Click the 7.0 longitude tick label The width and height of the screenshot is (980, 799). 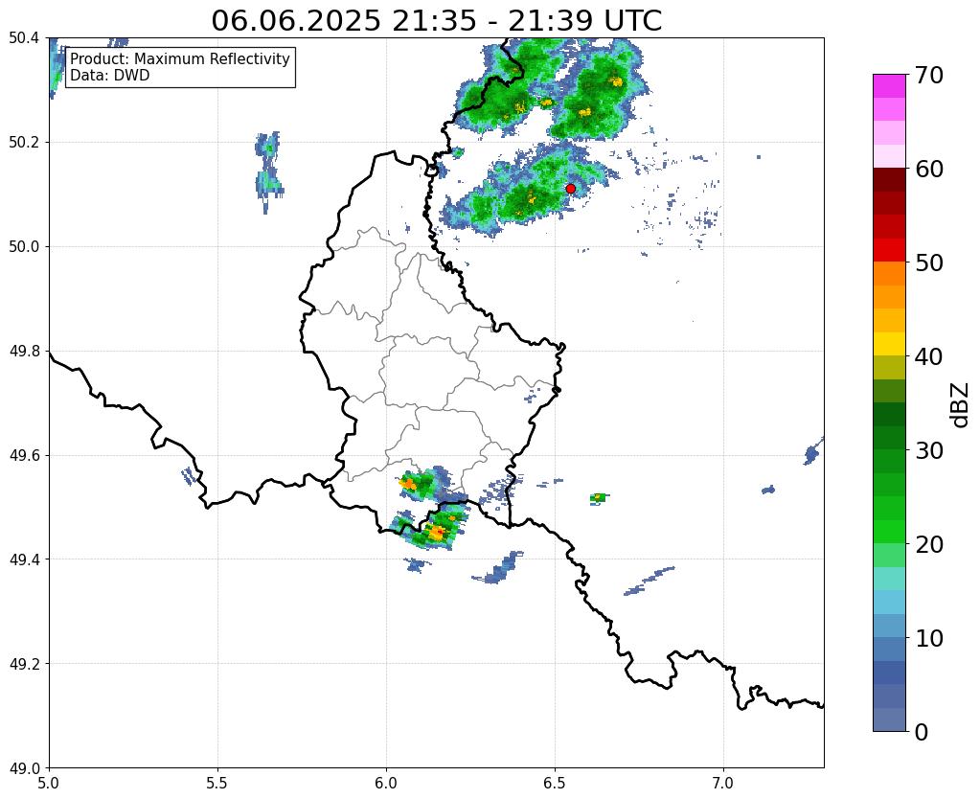point(723,782)
